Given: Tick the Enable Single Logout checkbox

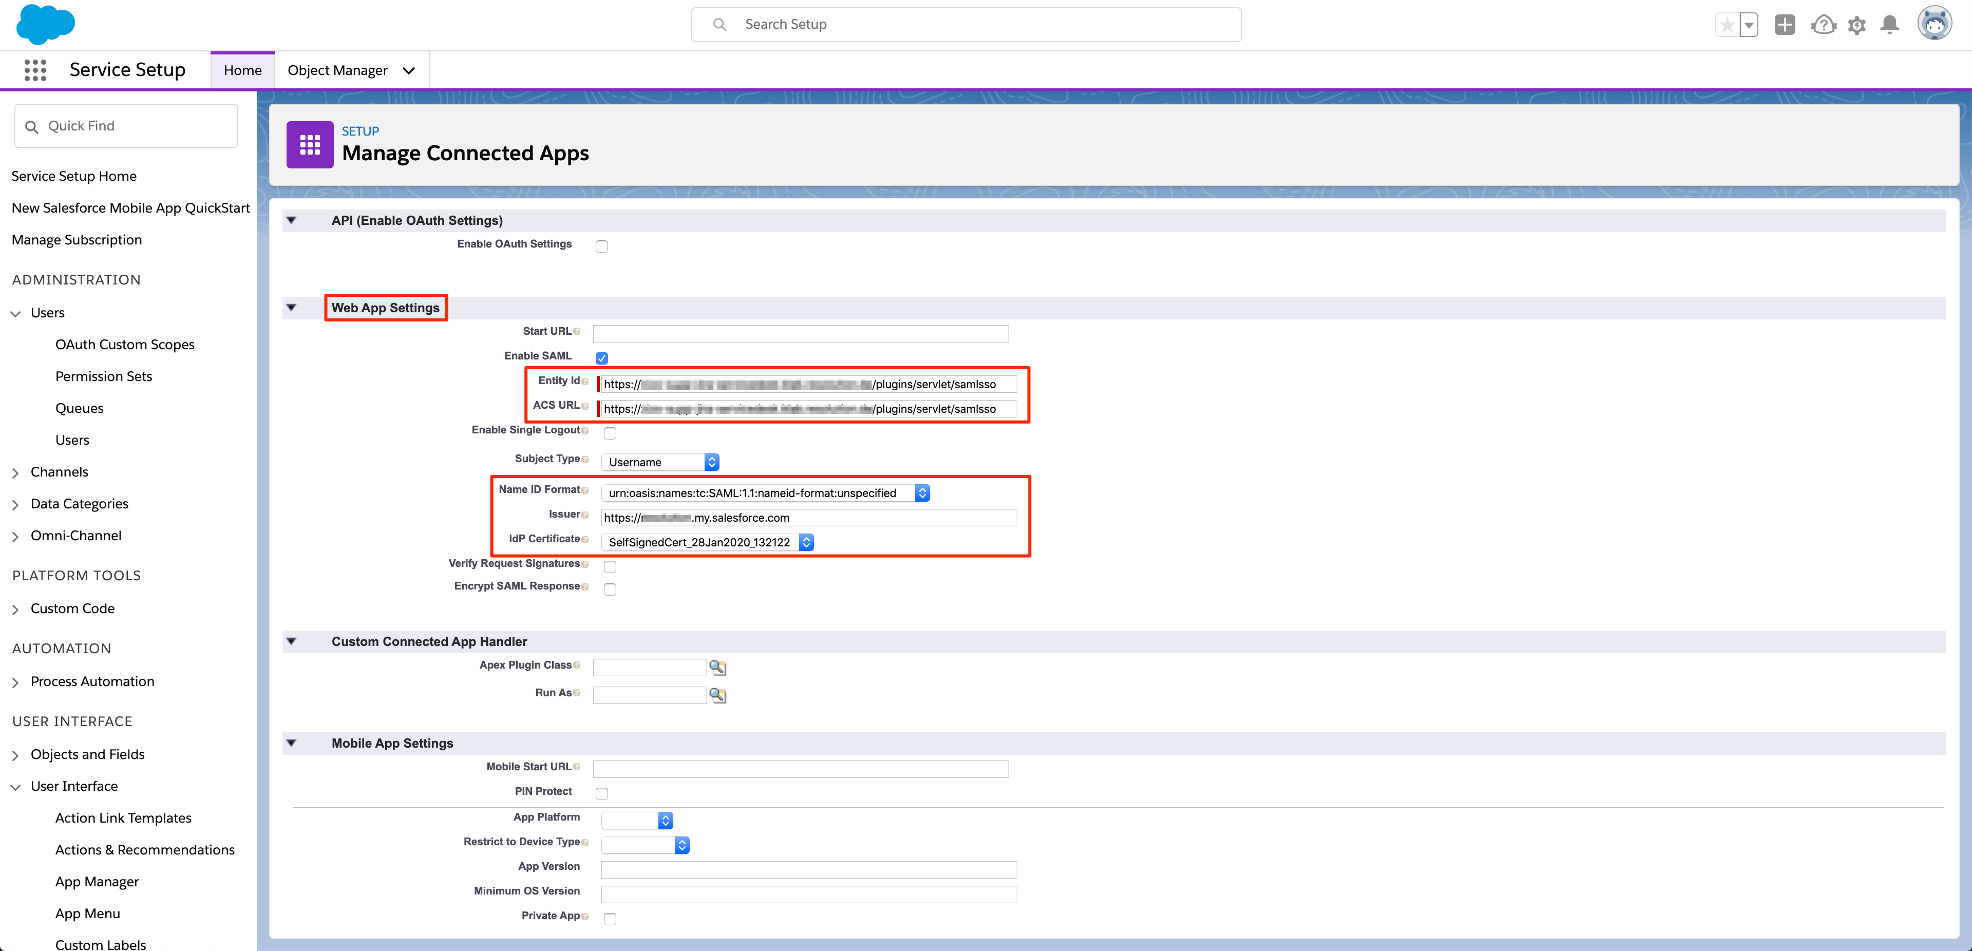Looking at the screenshot, I should point(610,432).
